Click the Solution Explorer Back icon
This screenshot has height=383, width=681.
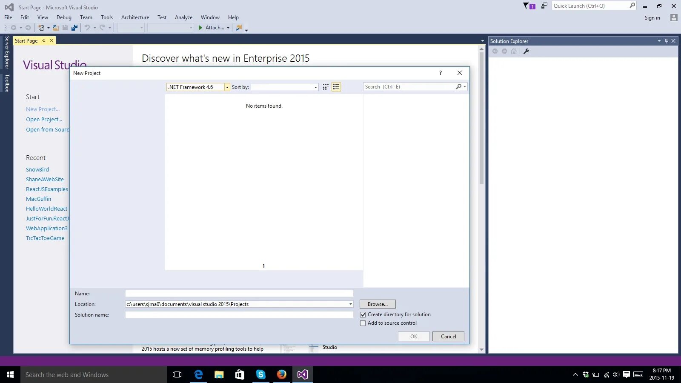coord(495,51)
